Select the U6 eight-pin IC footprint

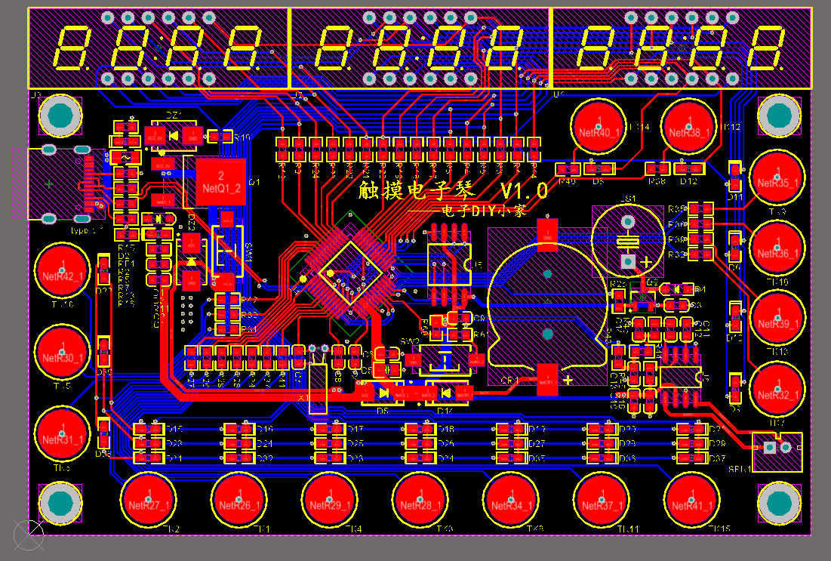click(679, 378)
